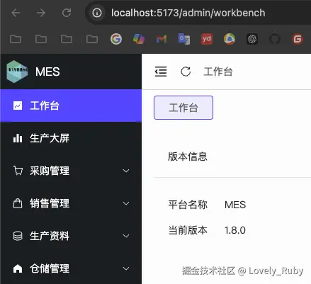Click the MES title in sidebar

pos(47,72)
